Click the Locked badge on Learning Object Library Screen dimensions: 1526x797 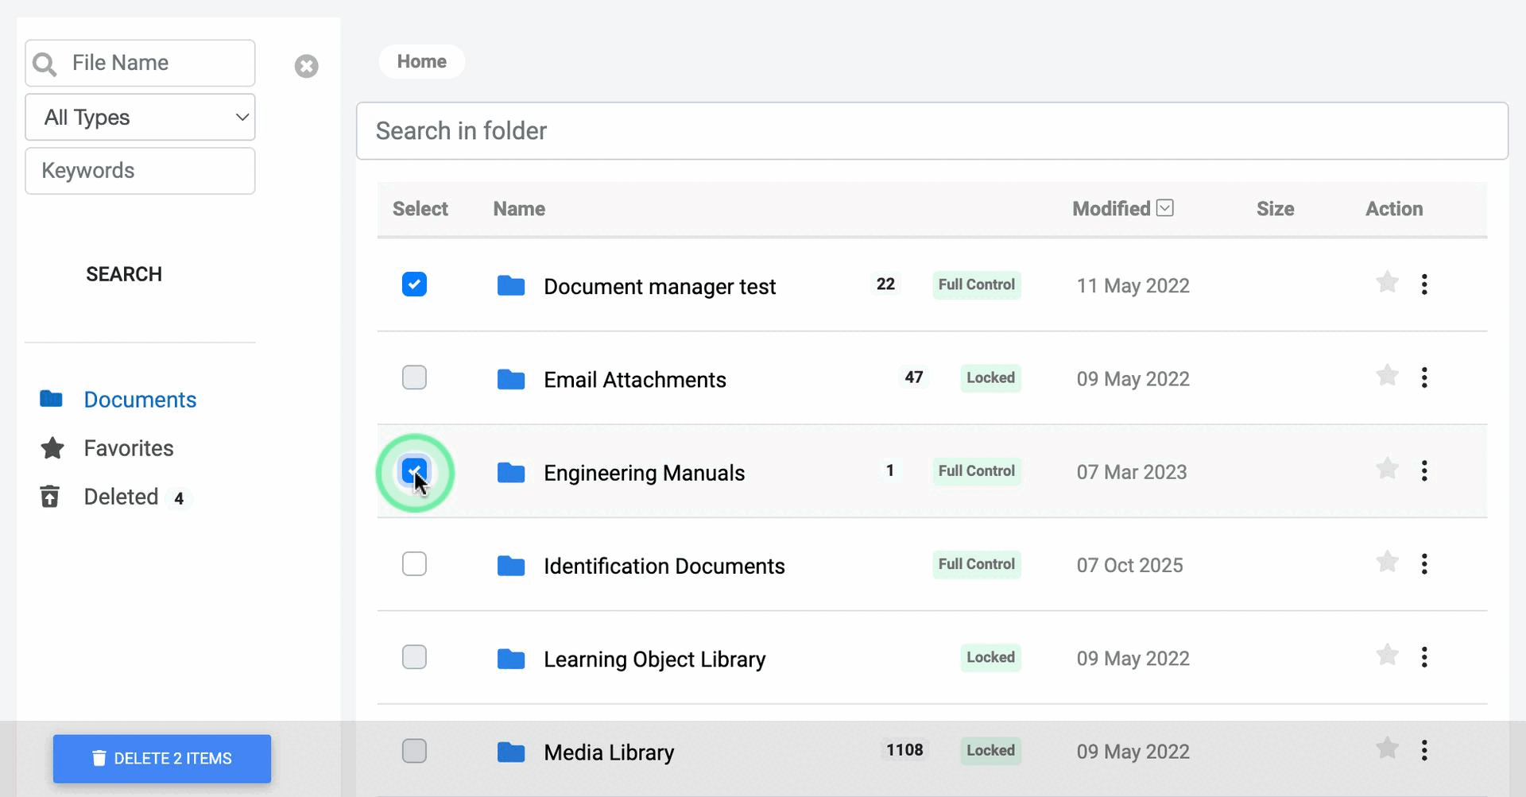990,657
